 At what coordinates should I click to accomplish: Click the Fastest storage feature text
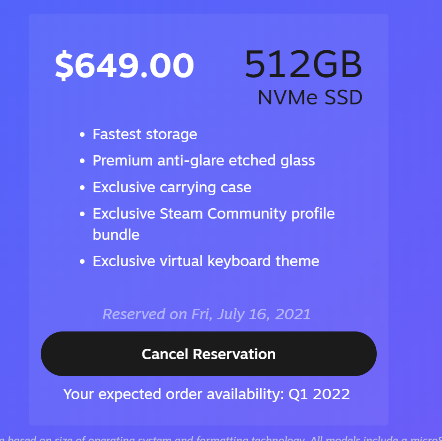point(145,134)
